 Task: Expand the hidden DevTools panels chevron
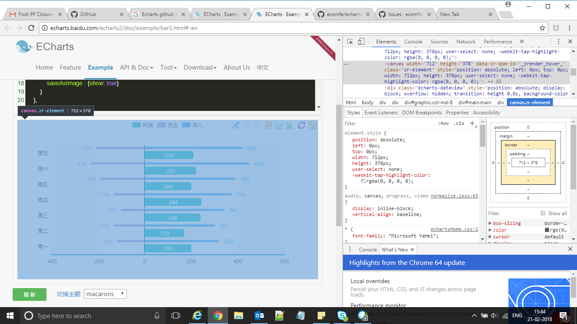click(521, 41)
